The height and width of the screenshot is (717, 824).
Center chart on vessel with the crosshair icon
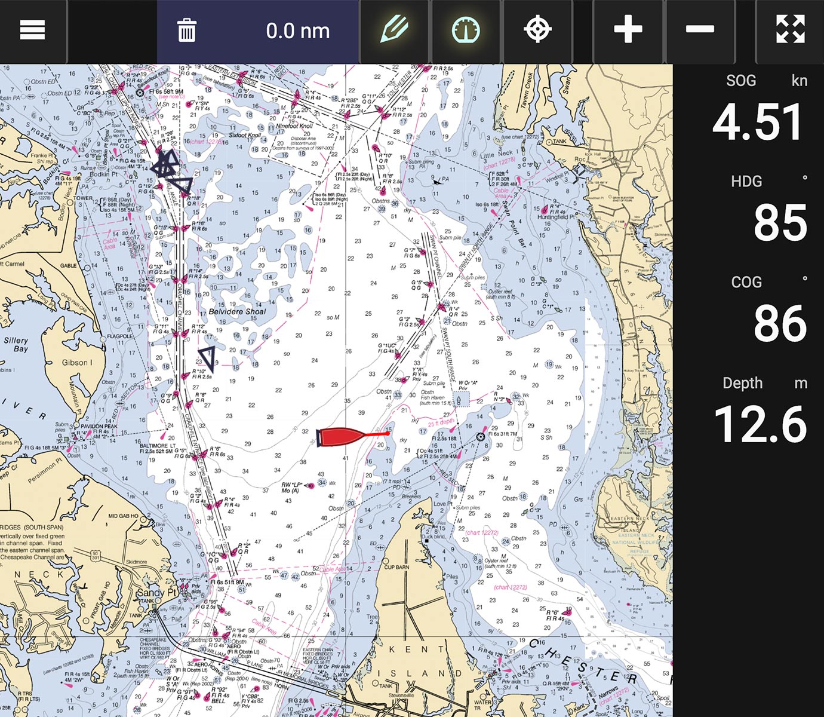point(538,27)
